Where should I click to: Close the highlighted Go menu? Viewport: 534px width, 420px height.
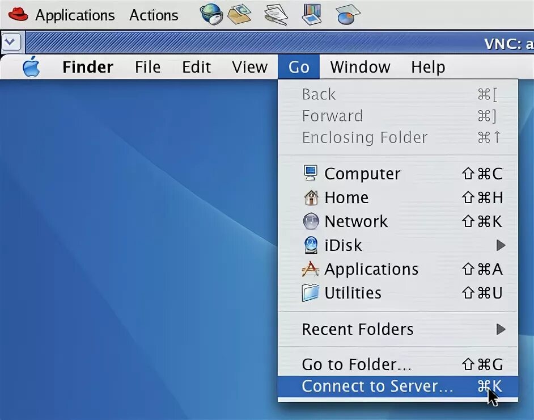(x=299, y=67)
